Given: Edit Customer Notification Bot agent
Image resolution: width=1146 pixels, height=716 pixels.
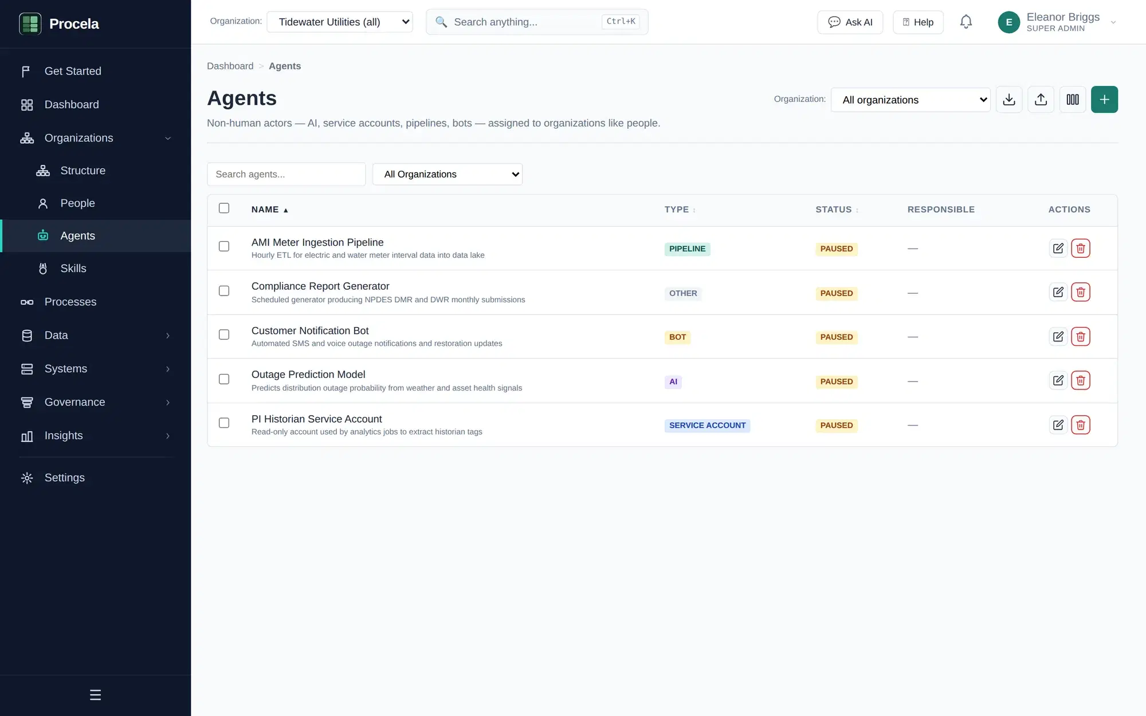Looking at the screenshot, I should coord(1058,336).
